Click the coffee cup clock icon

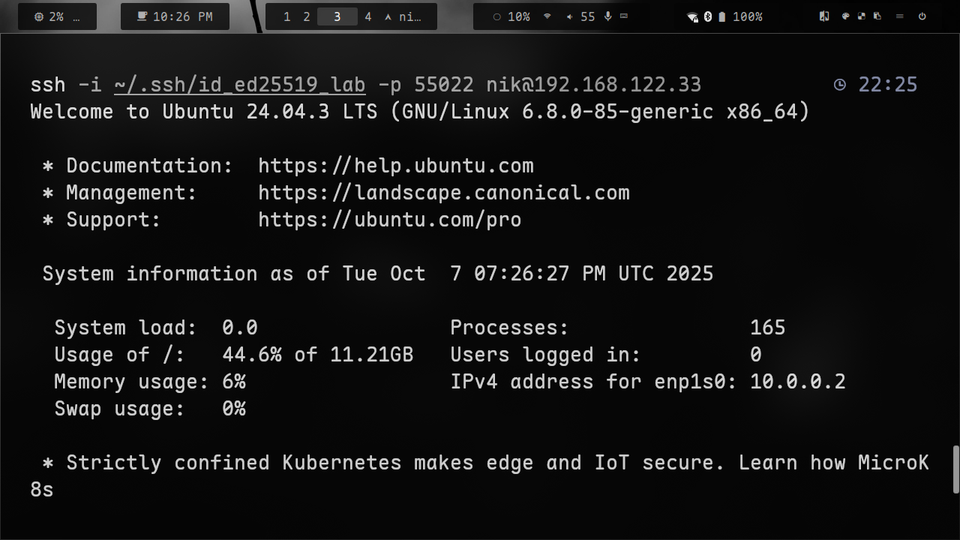142,16
